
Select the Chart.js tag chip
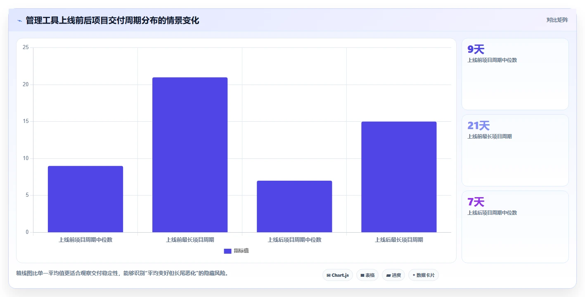[337, 275]
